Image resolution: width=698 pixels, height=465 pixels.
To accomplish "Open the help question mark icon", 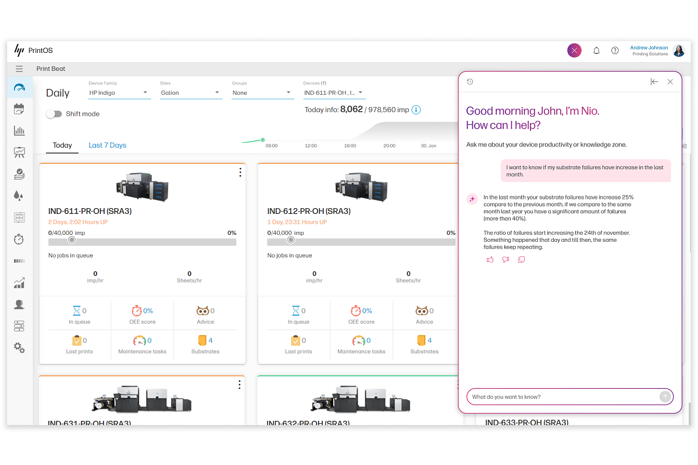I will click(615, 51).
